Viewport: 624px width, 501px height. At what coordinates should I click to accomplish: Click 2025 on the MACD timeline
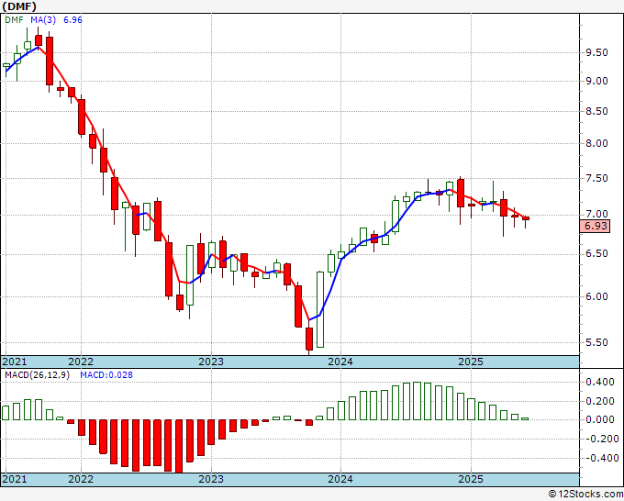(471, 479)
